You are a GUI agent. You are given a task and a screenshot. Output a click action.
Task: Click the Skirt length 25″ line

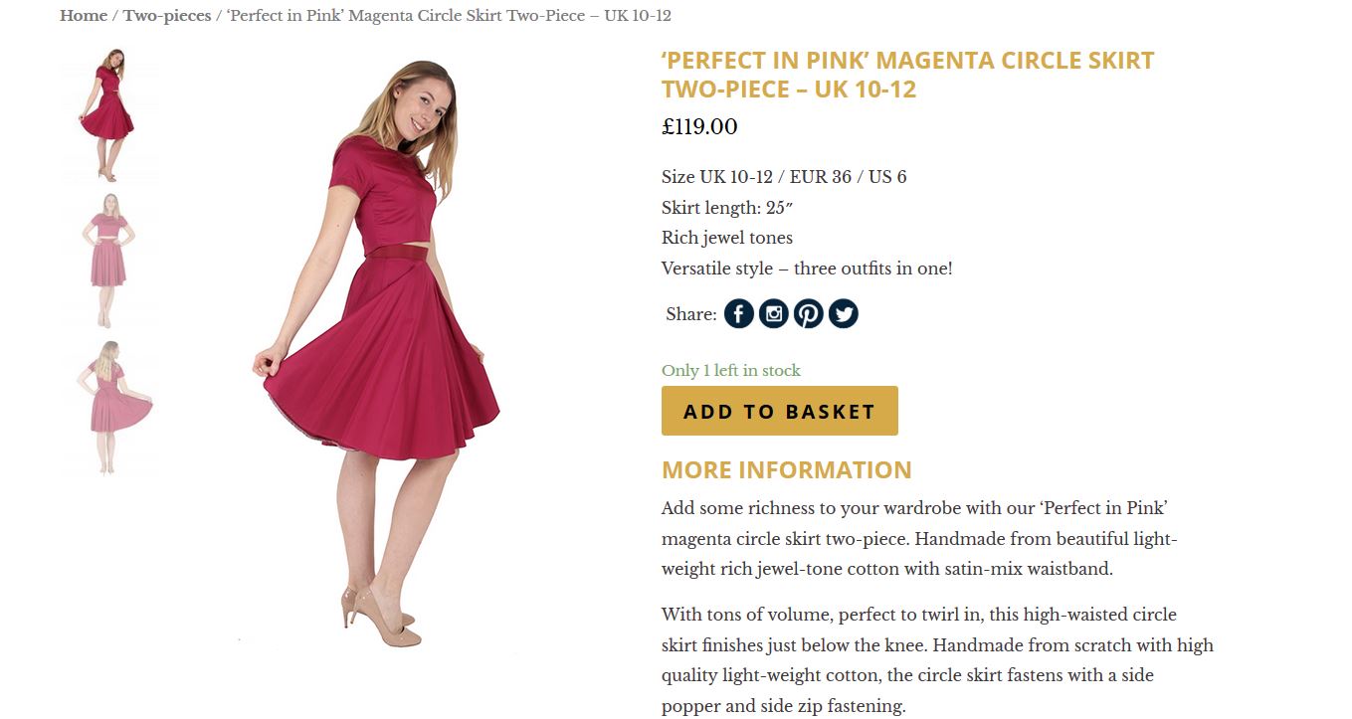point(726,208)
